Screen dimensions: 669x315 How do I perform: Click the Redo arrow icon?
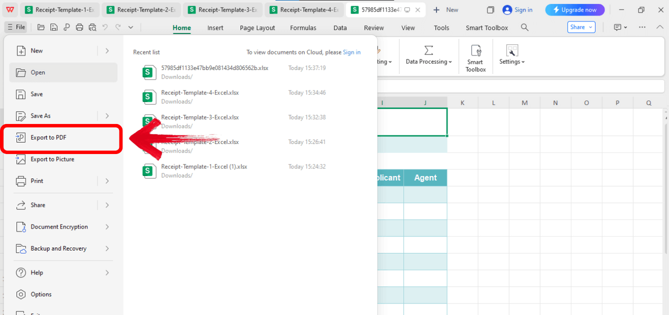point(118,27)
